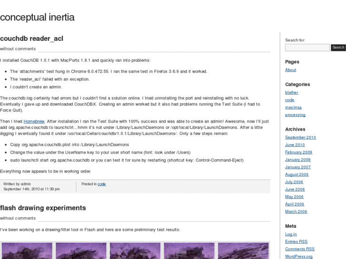Open the first purple drawing thumbnail
This screenshot has width=346, height=259.
pyautogui.click(x=27, y=250)
